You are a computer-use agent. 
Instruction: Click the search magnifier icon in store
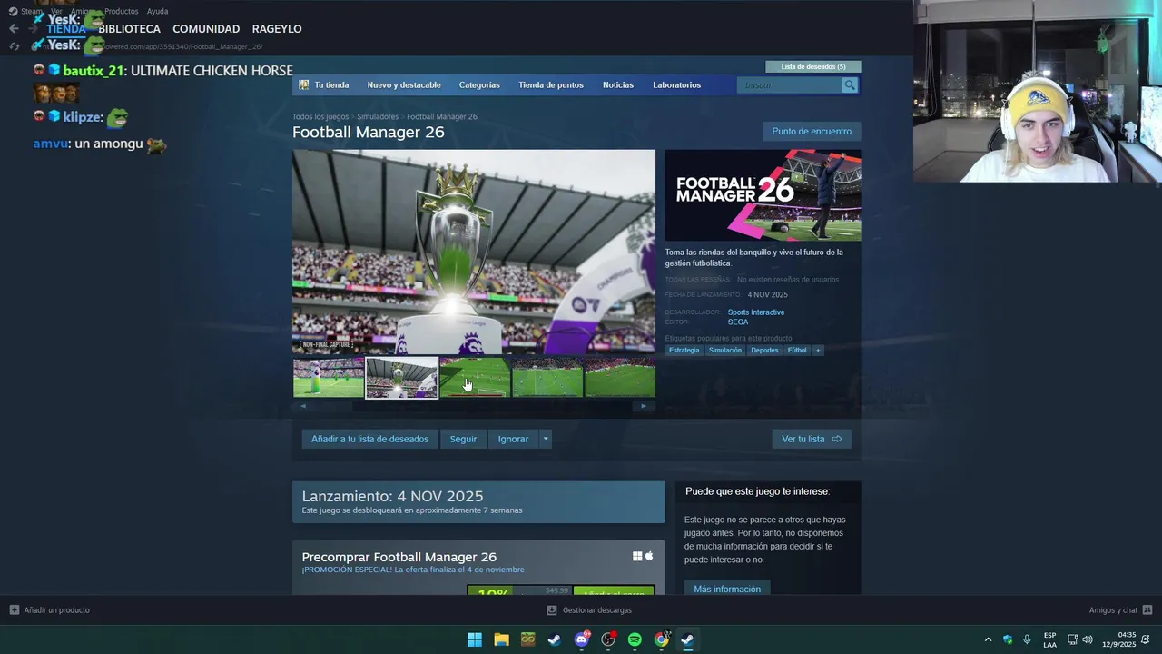click(850, 85)
